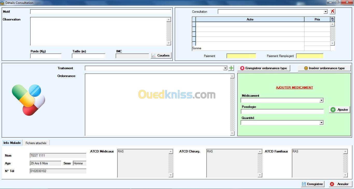This screenshot has height=189, width=354.
Task: Click the Observation scrollbar down arrow
Action: (x=169, y=43)
